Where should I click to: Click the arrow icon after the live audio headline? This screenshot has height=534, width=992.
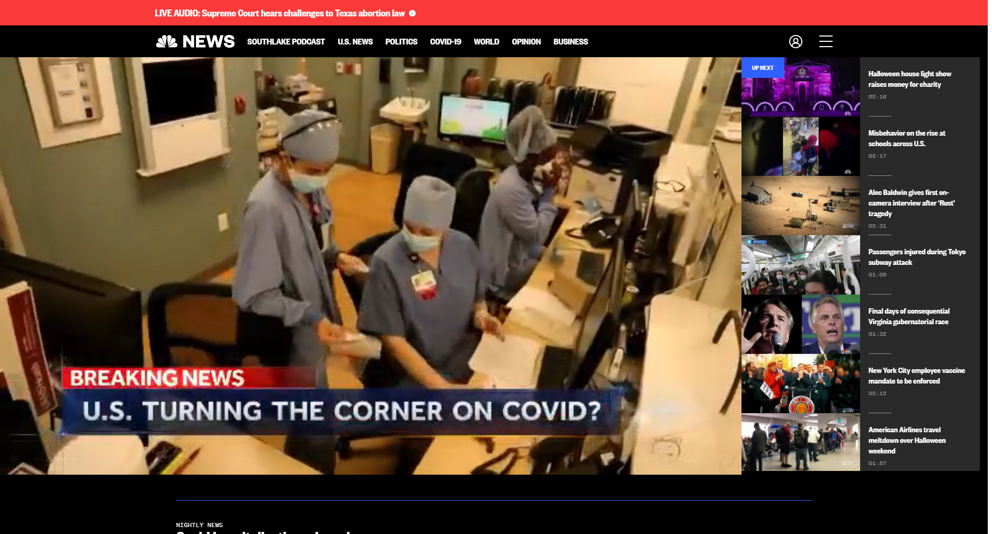(x=413, y=13)
